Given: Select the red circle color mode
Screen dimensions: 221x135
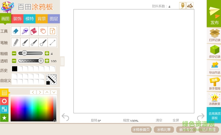Looking at the screenshot, I should click(x=4, y=101).
